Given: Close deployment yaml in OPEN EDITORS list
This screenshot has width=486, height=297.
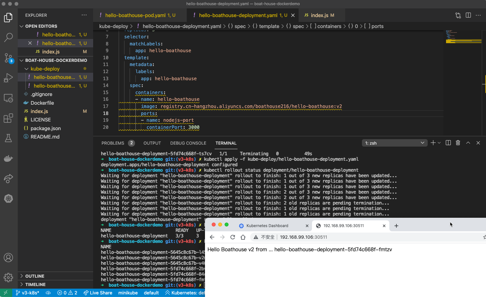Looking at the screenshot, I should 30,43.
